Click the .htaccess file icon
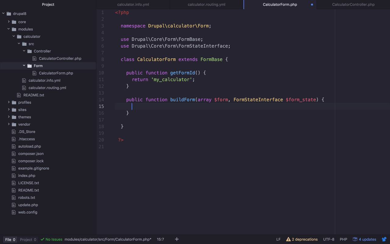390x244 pixels. coord(13,139)
